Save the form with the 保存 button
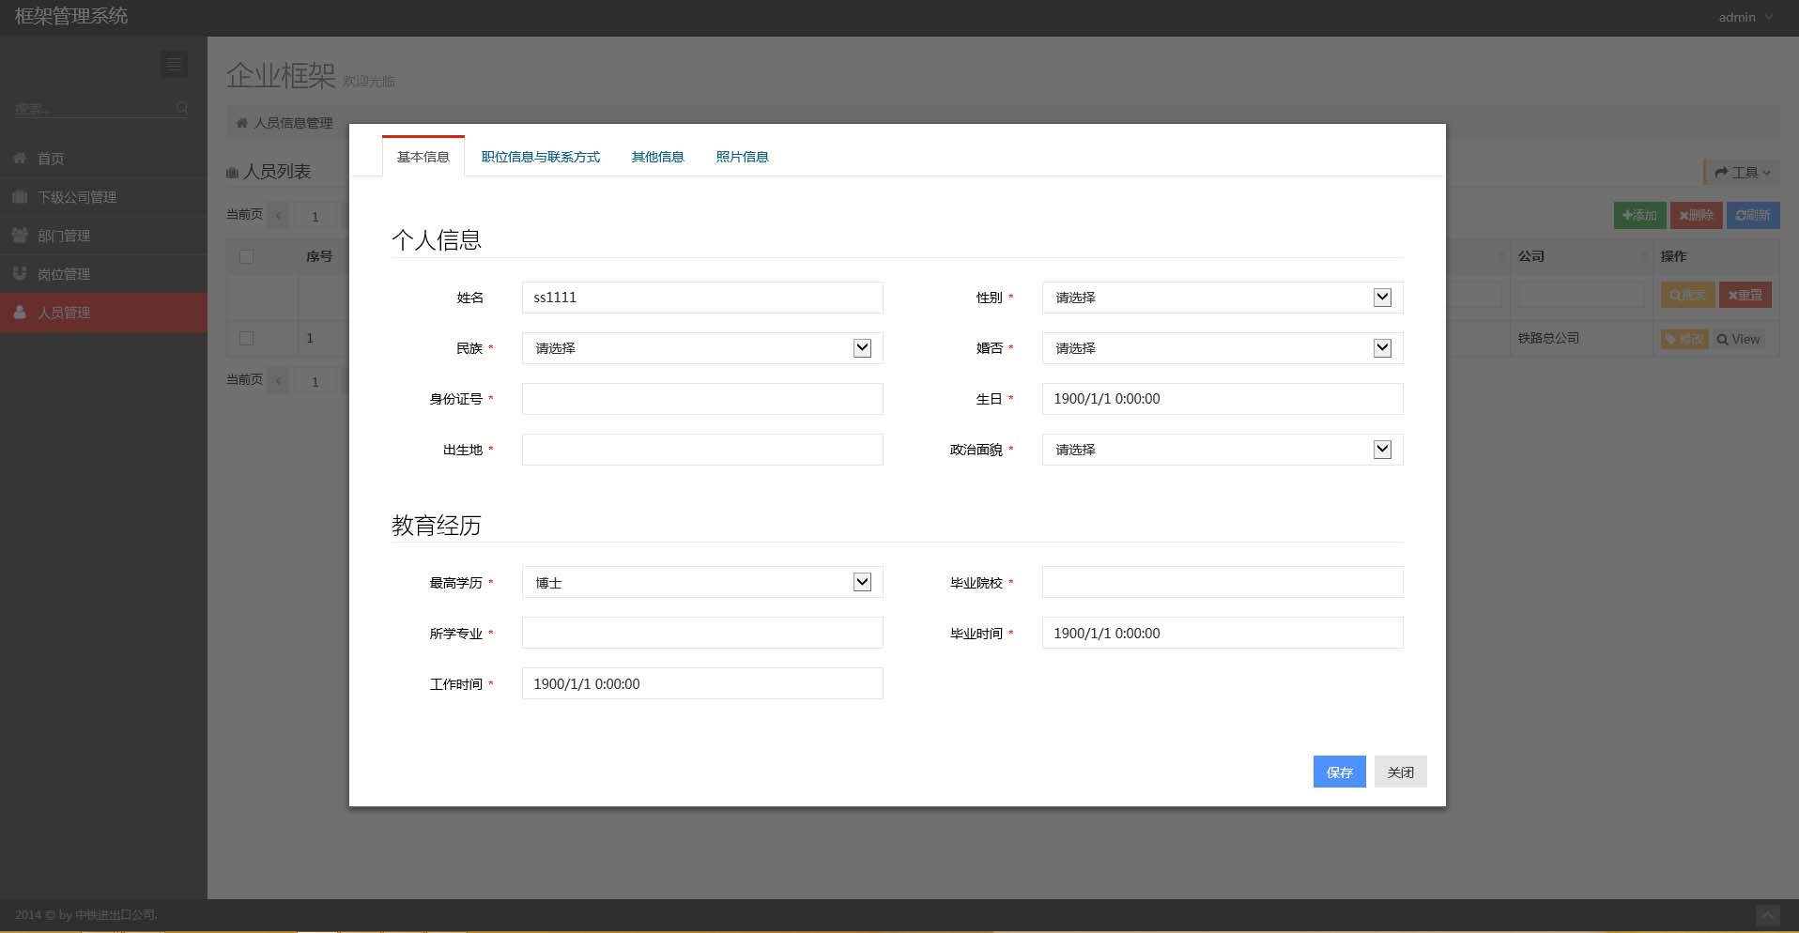This screenshot has width=1799, height=933. coord(1339,772)
